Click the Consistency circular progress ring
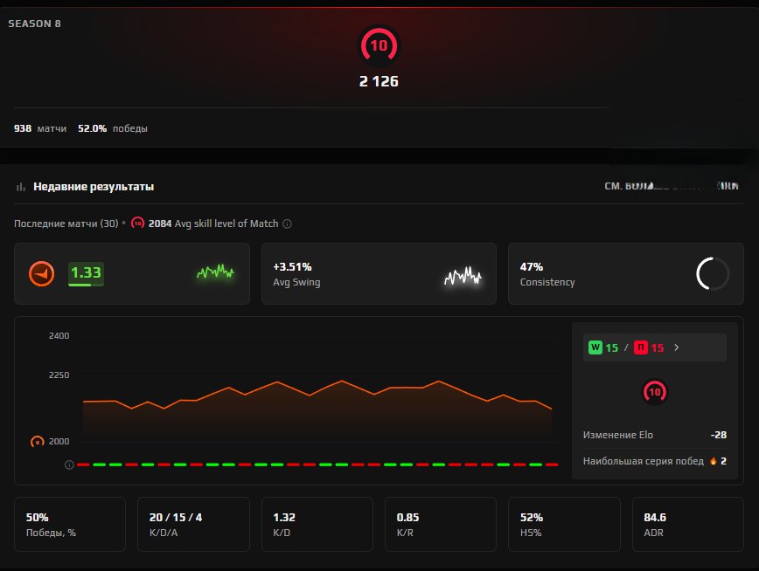Image resolution: width=759 pixels, height=571 pixels. coord(713,273)
